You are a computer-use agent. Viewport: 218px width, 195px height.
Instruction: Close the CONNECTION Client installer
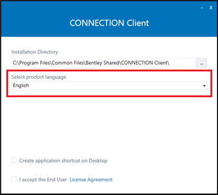[211, 7]
